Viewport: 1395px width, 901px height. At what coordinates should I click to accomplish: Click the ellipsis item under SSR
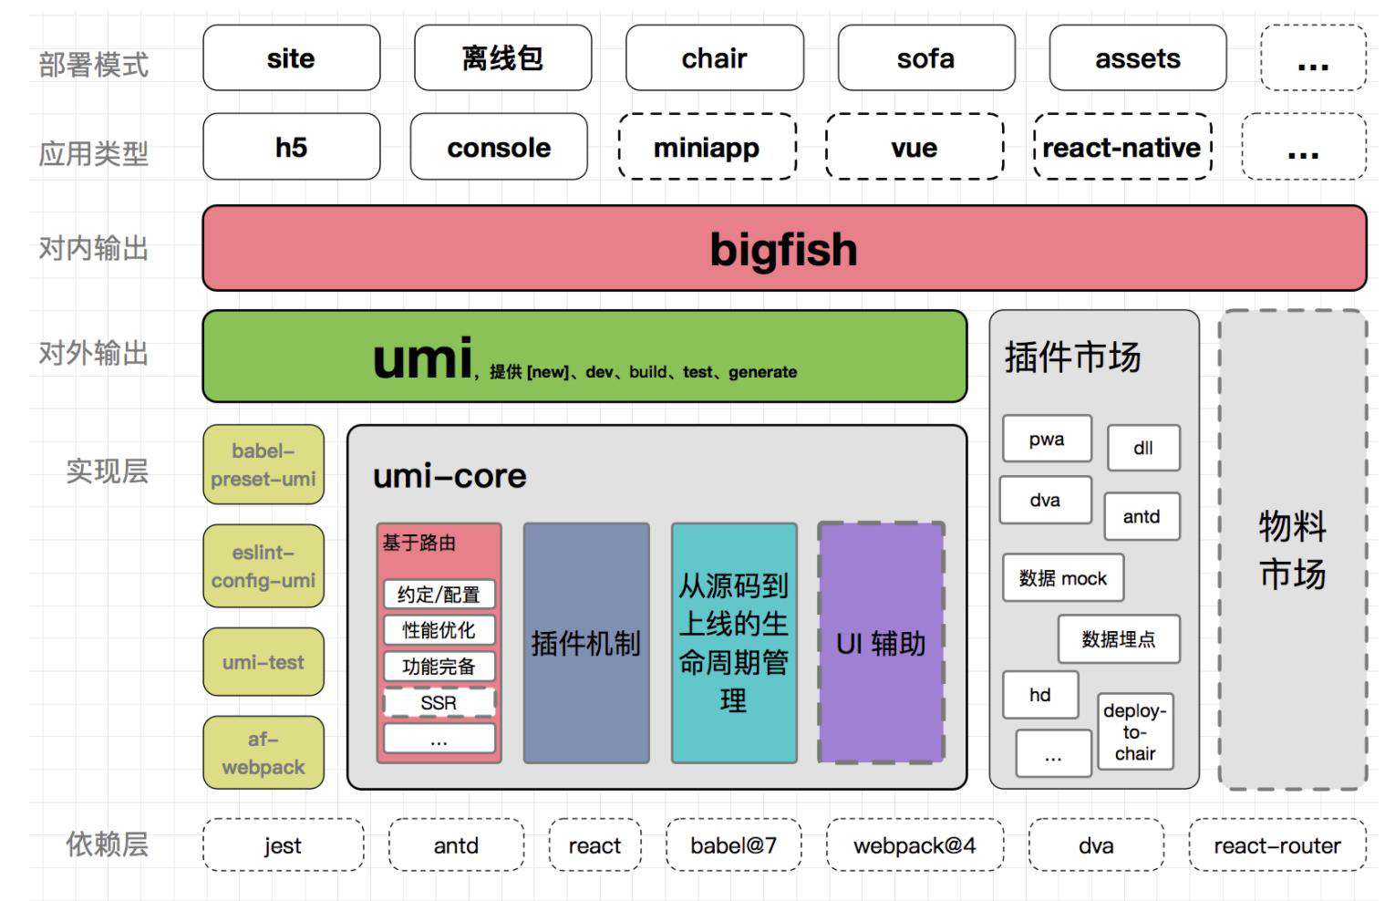pyautogui.click(x=439, y=739)
